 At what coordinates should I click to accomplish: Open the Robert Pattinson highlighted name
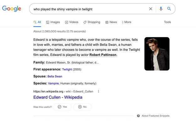click(x=103, y=55)
